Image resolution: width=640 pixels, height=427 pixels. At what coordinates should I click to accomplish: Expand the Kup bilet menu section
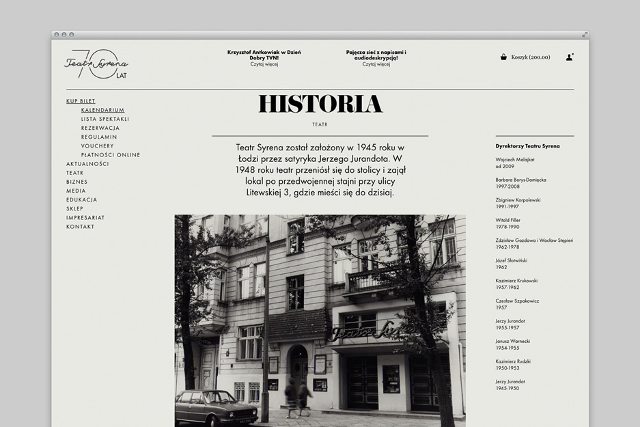pos(81,101)
